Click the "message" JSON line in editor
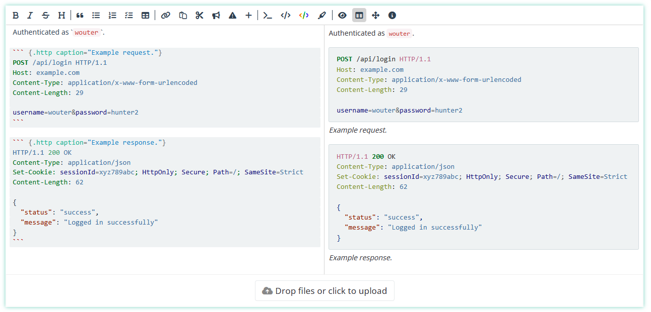Screen dimensions: 651x312 (x=89, y=223)
